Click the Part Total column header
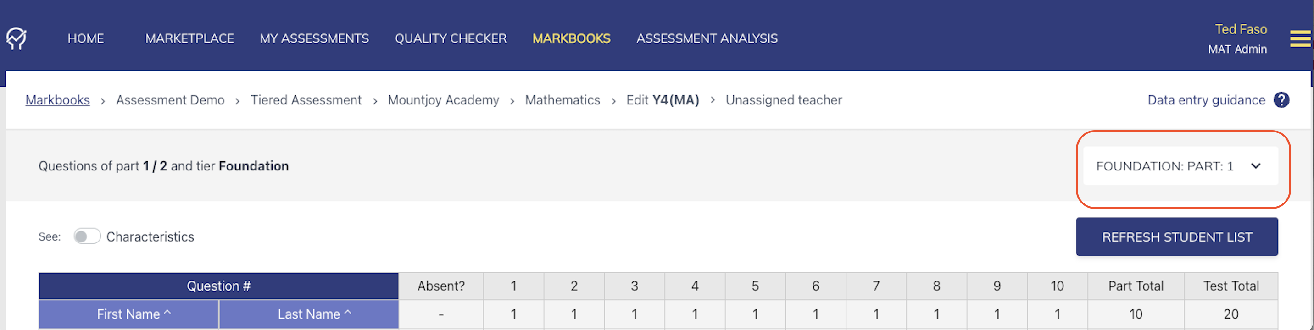 pos(1136,286)
